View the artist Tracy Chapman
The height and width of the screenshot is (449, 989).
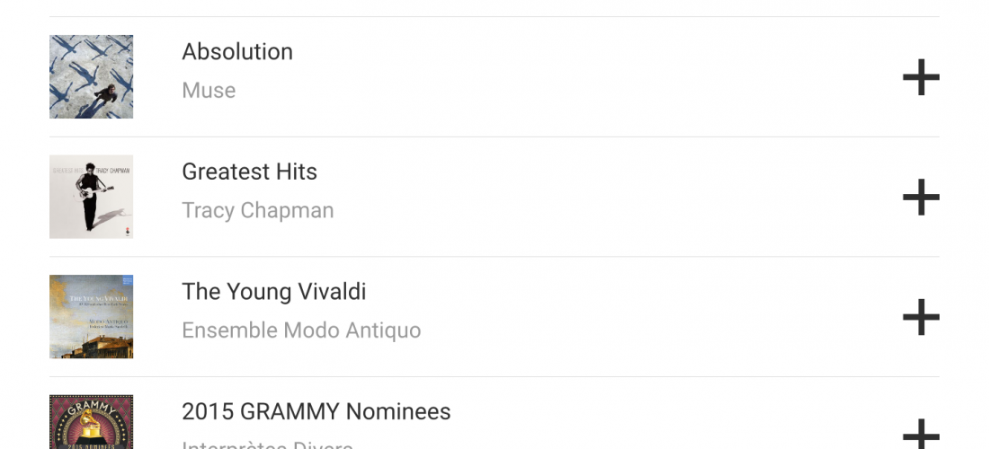pos(257,210)
